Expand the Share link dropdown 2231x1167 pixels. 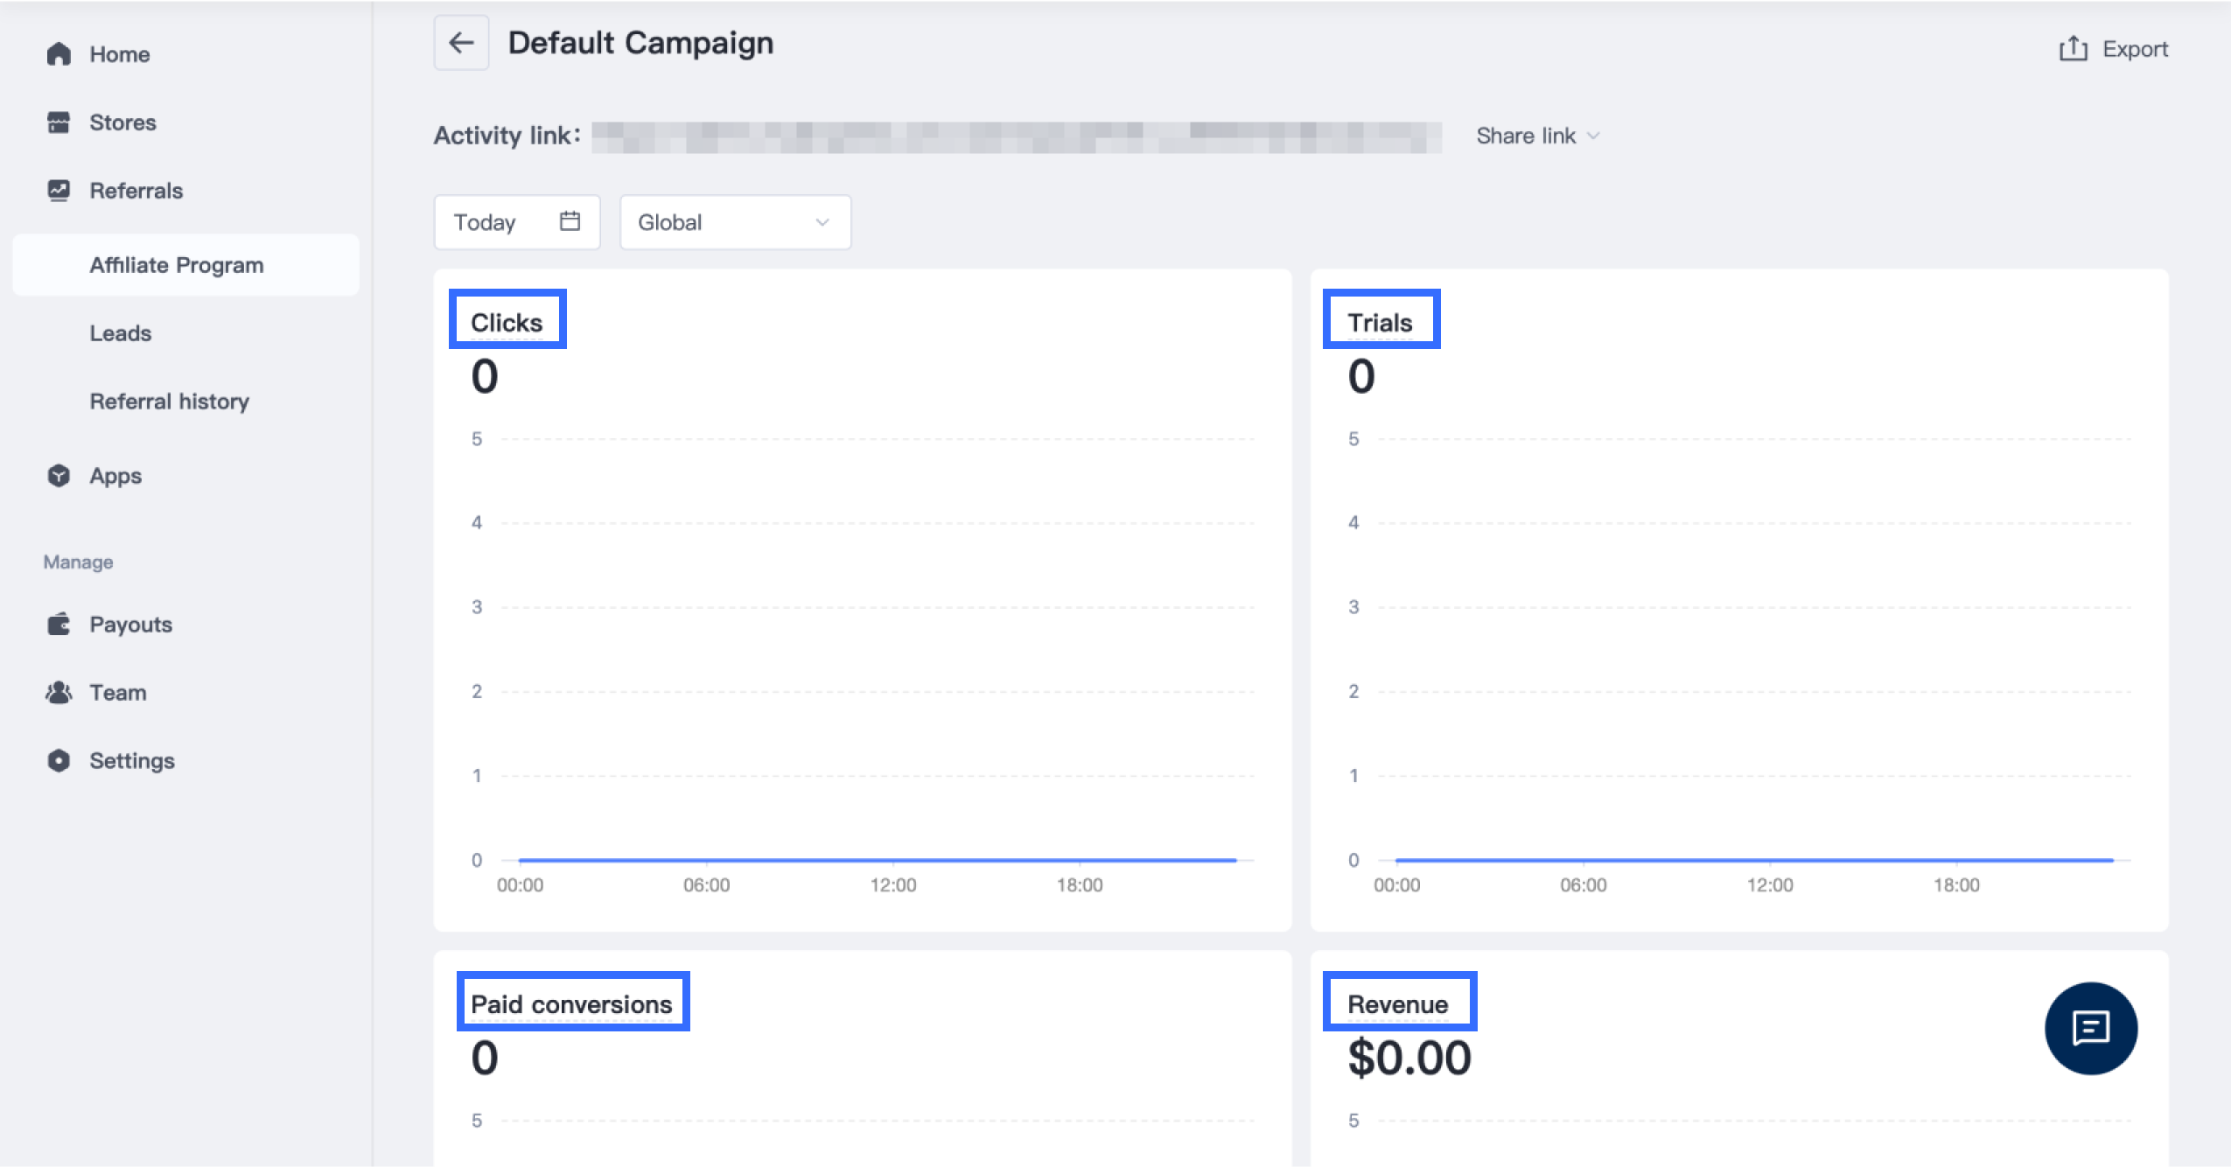(1537, 136)
